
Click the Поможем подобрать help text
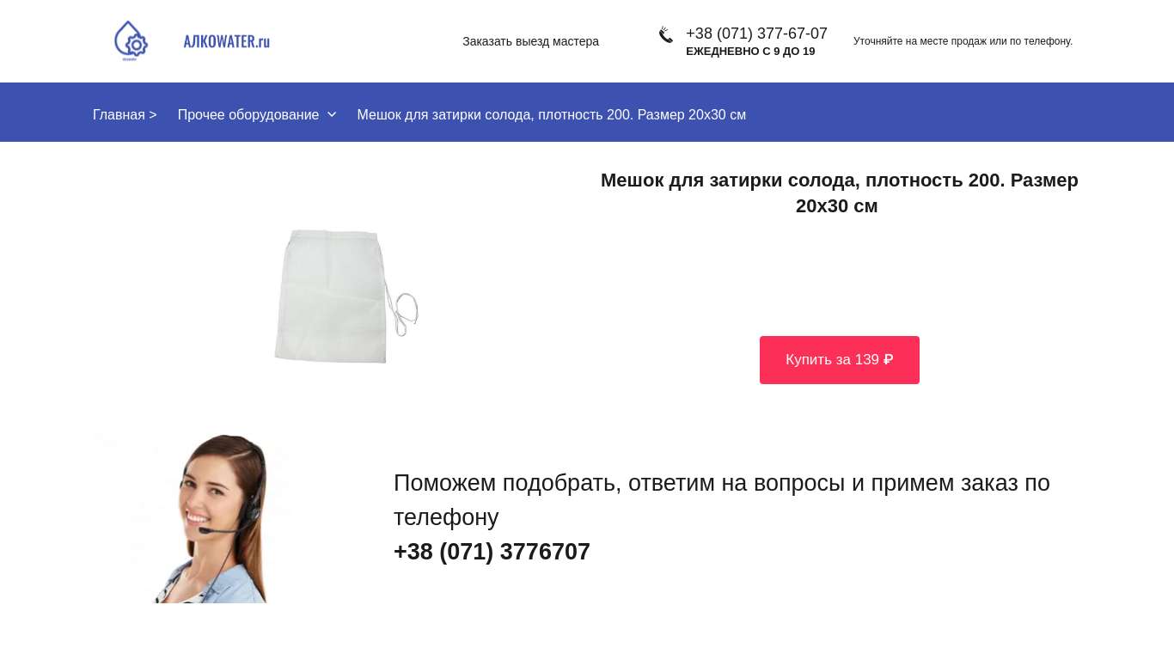coord(722,500)
